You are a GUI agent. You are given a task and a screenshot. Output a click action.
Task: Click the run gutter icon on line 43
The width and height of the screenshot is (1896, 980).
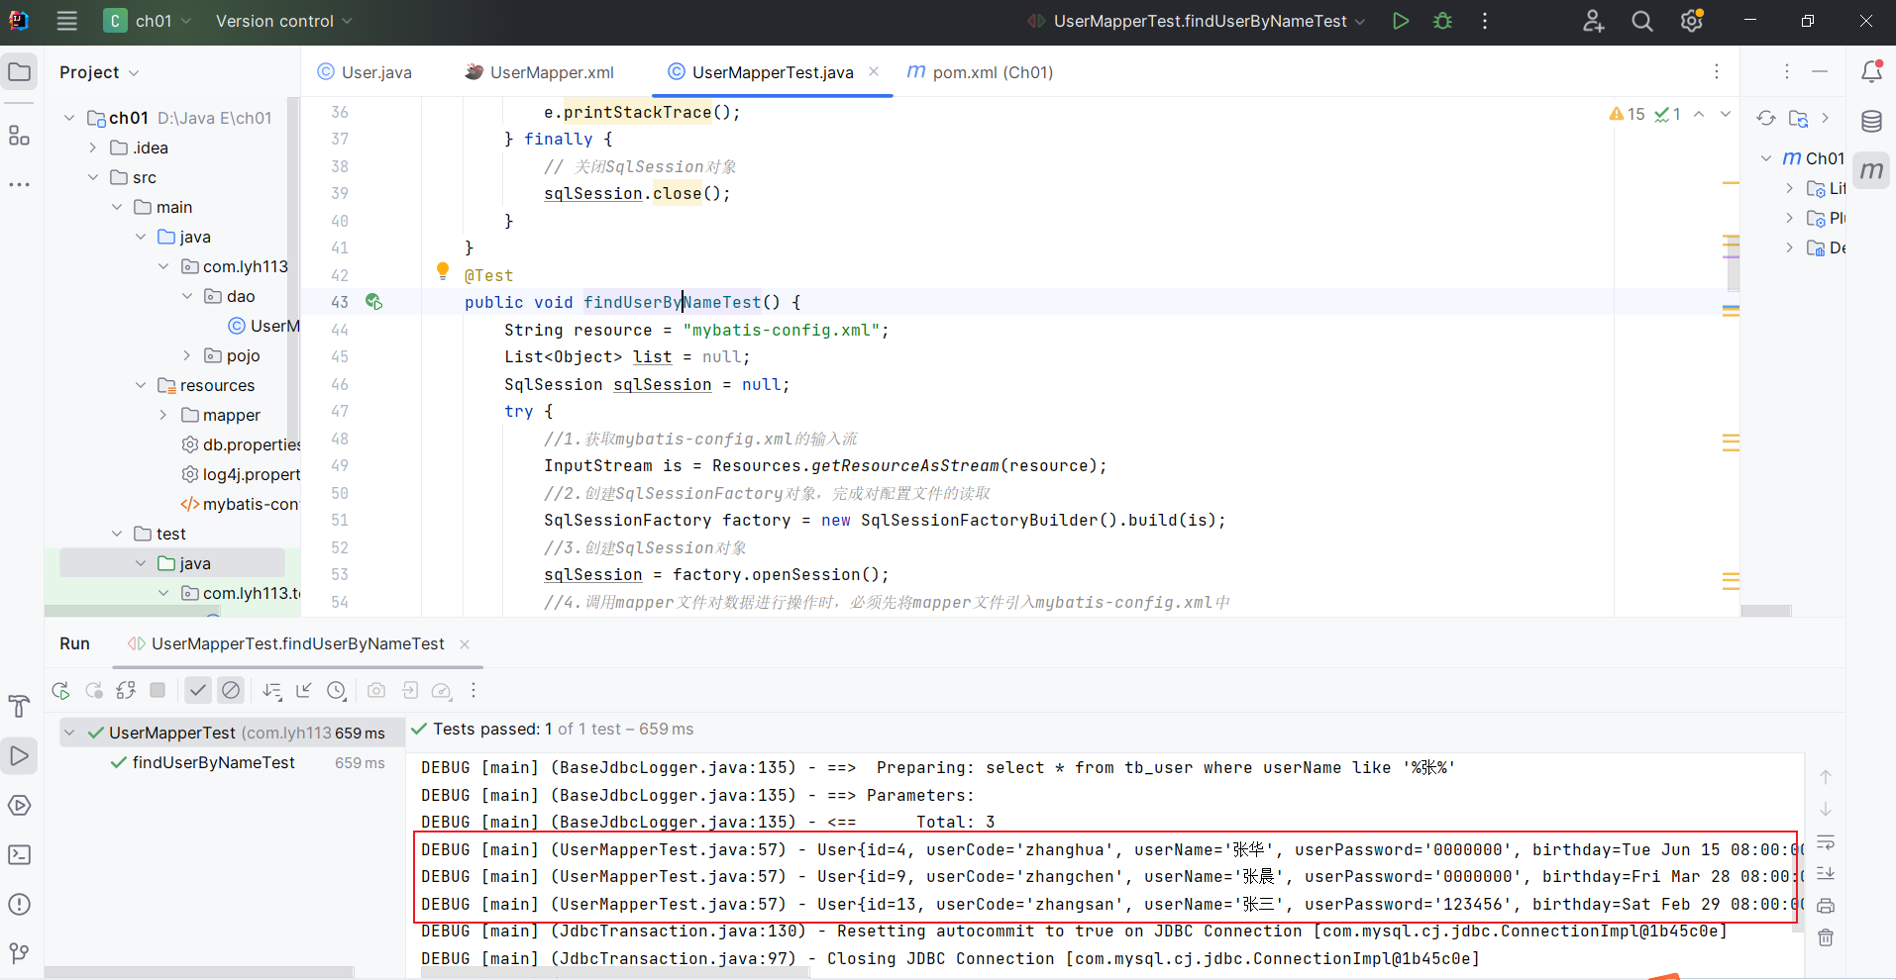[373, 302]
